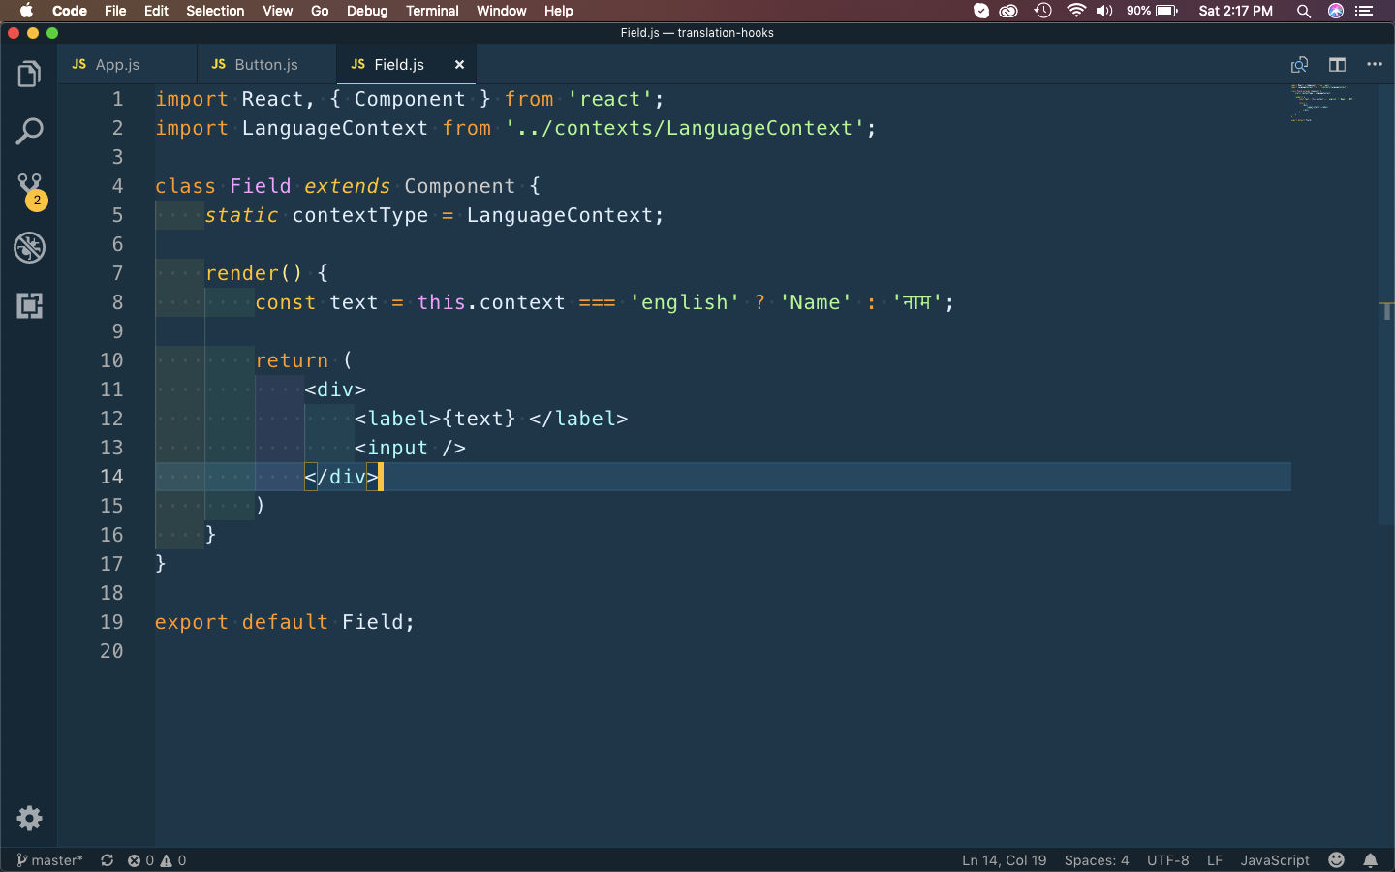The image size is (1395, 872).
Task: Click the Creative Cloud menu bar icon
Action: click(x=1008, y=11)
